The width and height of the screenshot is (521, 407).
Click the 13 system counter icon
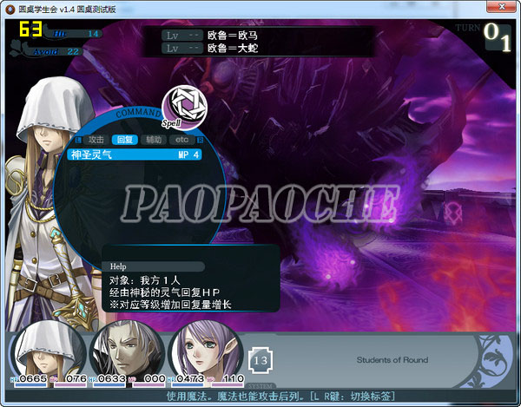[x=260, y=361]
